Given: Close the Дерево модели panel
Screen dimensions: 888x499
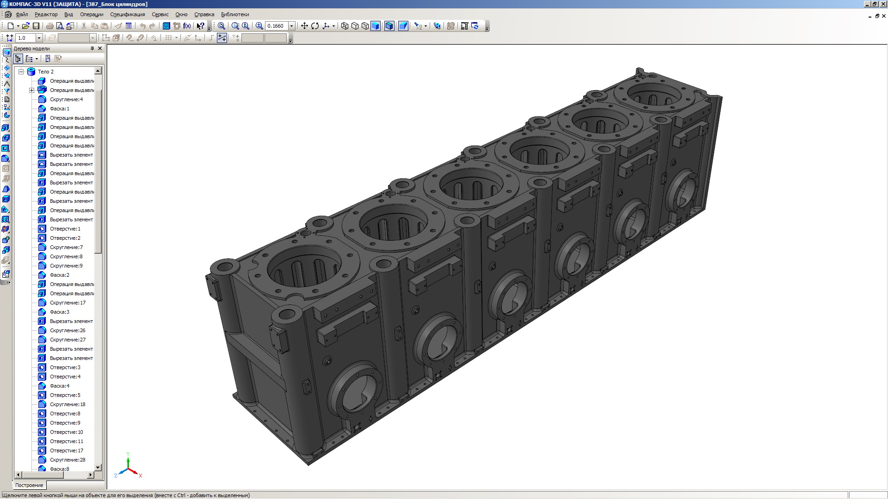Looking at the screenshot, I should click(x=100, y=49).
